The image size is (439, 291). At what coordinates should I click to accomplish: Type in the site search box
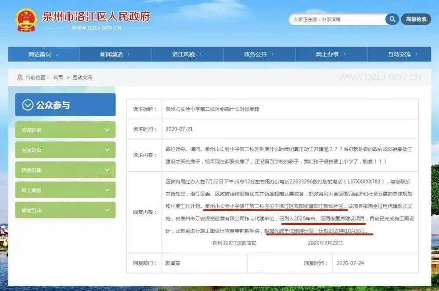click(x=336, y=19)
